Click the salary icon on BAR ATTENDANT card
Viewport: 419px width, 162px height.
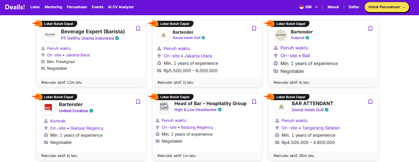click(277, 143)
